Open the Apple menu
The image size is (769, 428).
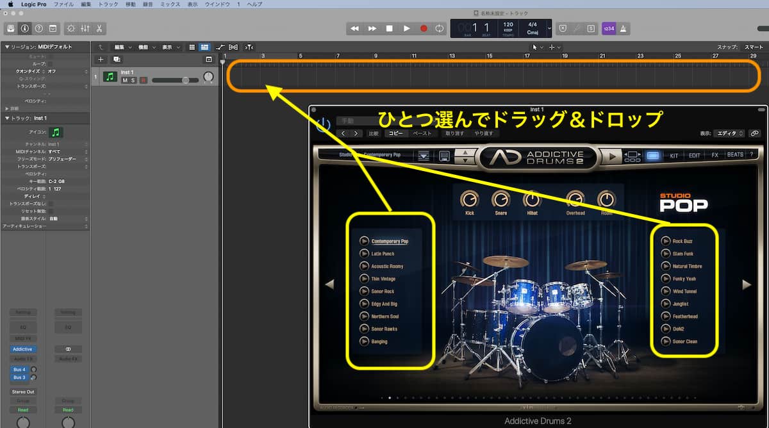point(11,4)
